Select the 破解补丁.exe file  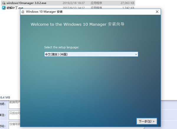pyautogui.click(x=15, y=8)
